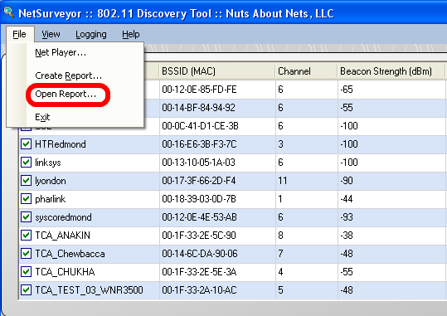
Task: Sort by the Channel column header
Action: tap(306, 71)
